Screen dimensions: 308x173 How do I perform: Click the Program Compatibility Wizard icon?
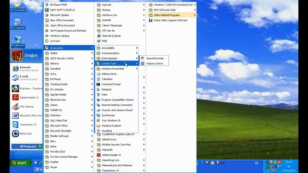98,100
